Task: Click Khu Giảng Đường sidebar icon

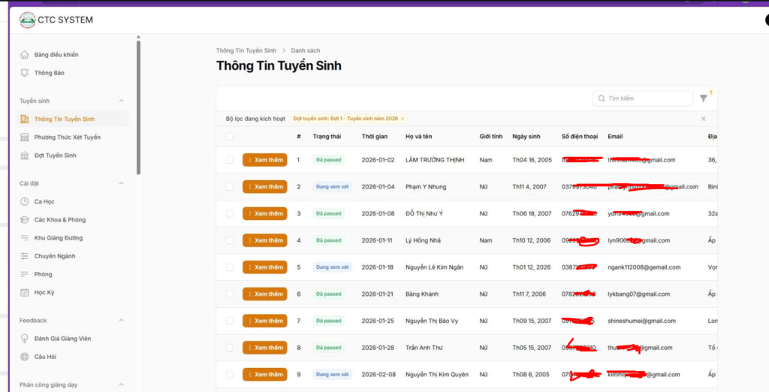Action: click(x=25, y=238)
